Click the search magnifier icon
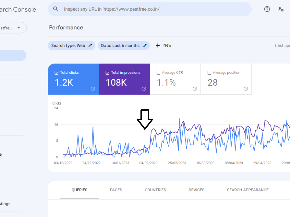This screenshot has height=217, width=290. point(55,9)
